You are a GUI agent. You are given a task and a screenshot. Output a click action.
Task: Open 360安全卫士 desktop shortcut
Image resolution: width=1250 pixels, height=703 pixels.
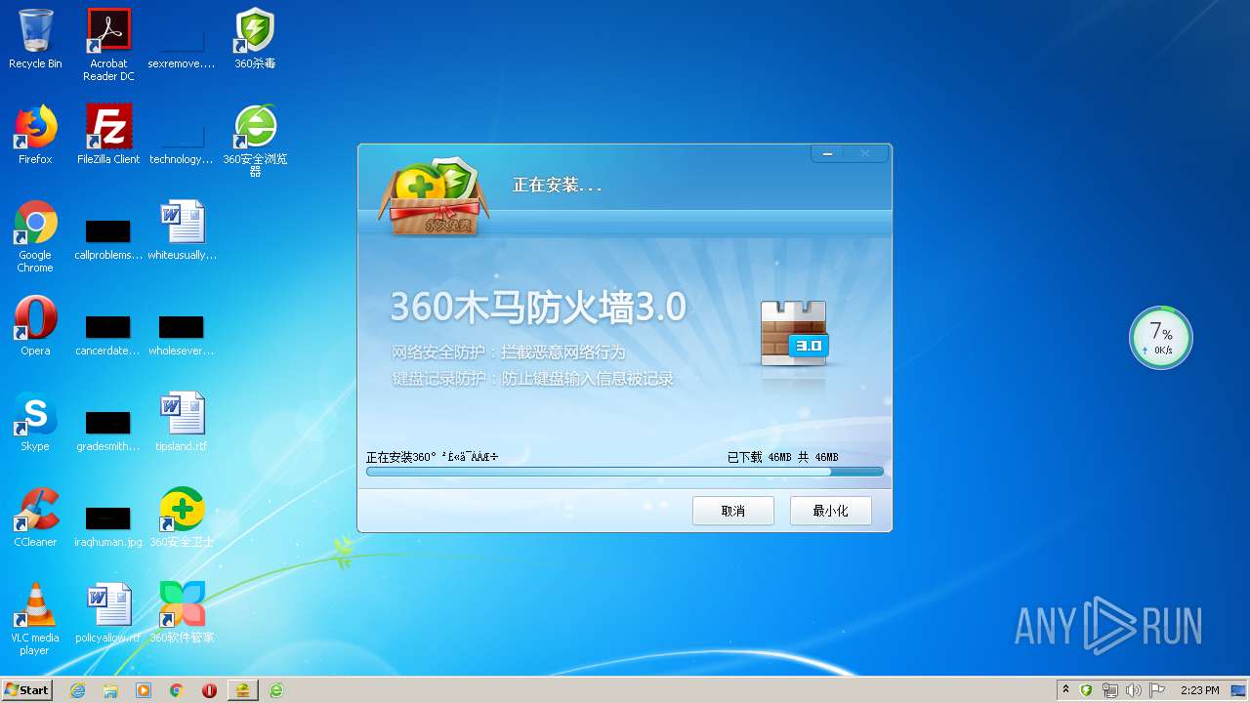point(182,517)
